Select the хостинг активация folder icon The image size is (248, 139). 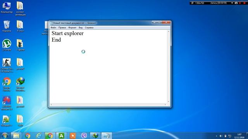coord(20,8)
